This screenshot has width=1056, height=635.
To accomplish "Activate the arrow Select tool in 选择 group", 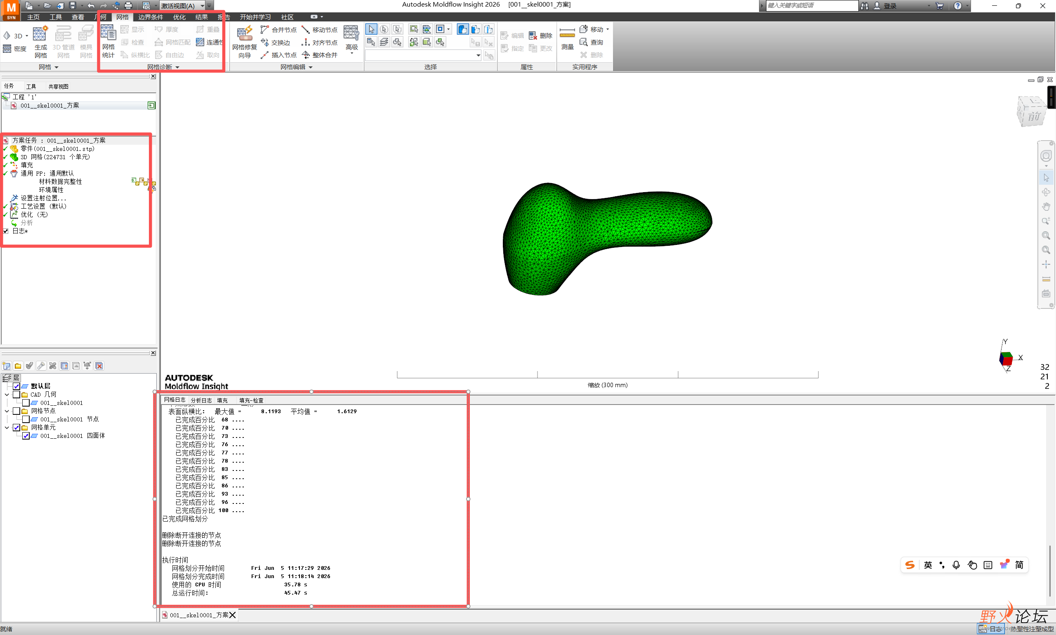I will pyautogui.click(x=371, y=29).
